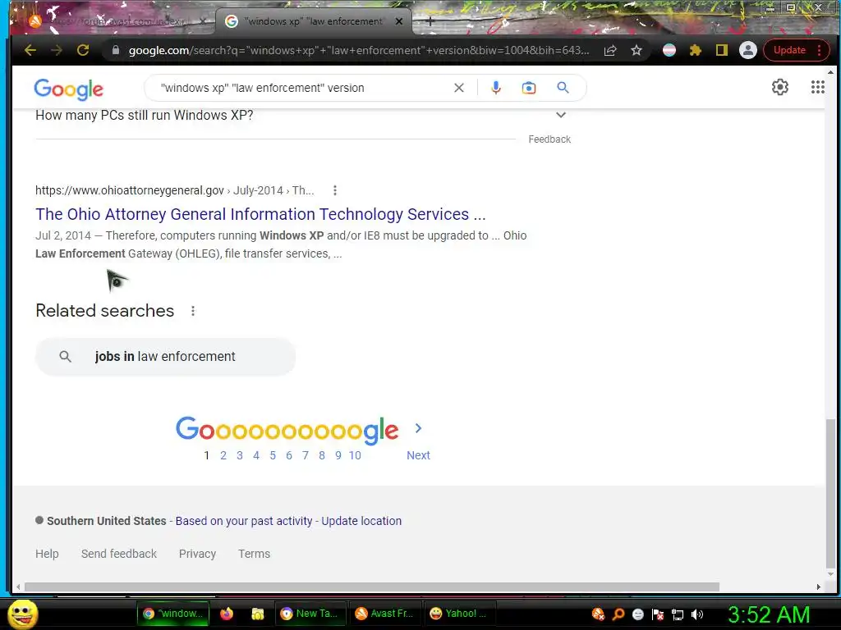Go to results page 10
This screenshot has width=841, height=630.
point(355,455)
